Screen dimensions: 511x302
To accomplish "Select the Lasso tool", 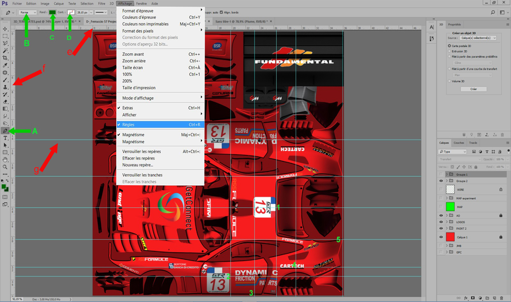I will point(5,43).
